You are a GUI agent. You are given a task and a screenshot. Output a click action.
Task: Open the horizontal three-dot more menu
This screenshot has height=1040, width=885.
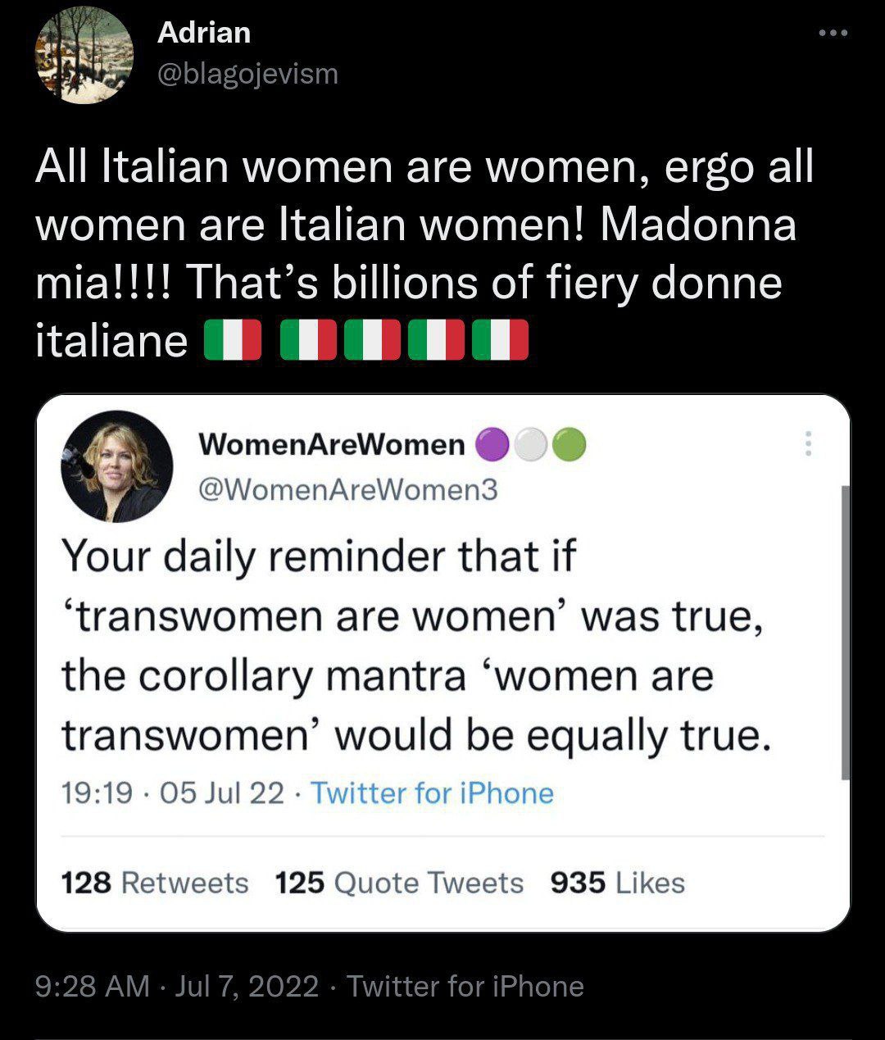tap(833, 34)
